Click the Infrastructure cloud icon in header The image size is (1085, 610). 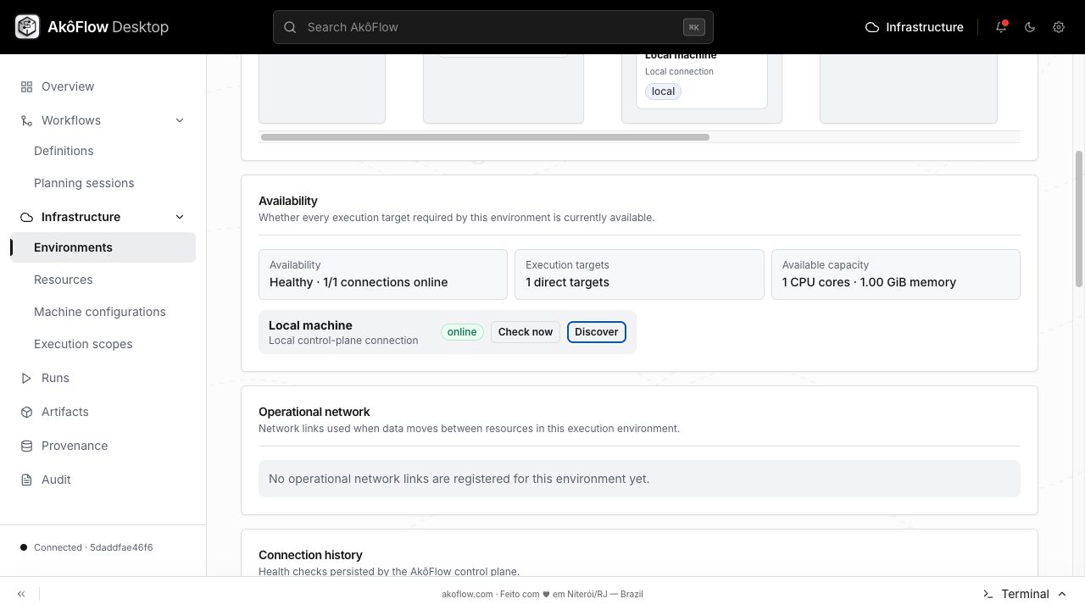tap(871, 27)
